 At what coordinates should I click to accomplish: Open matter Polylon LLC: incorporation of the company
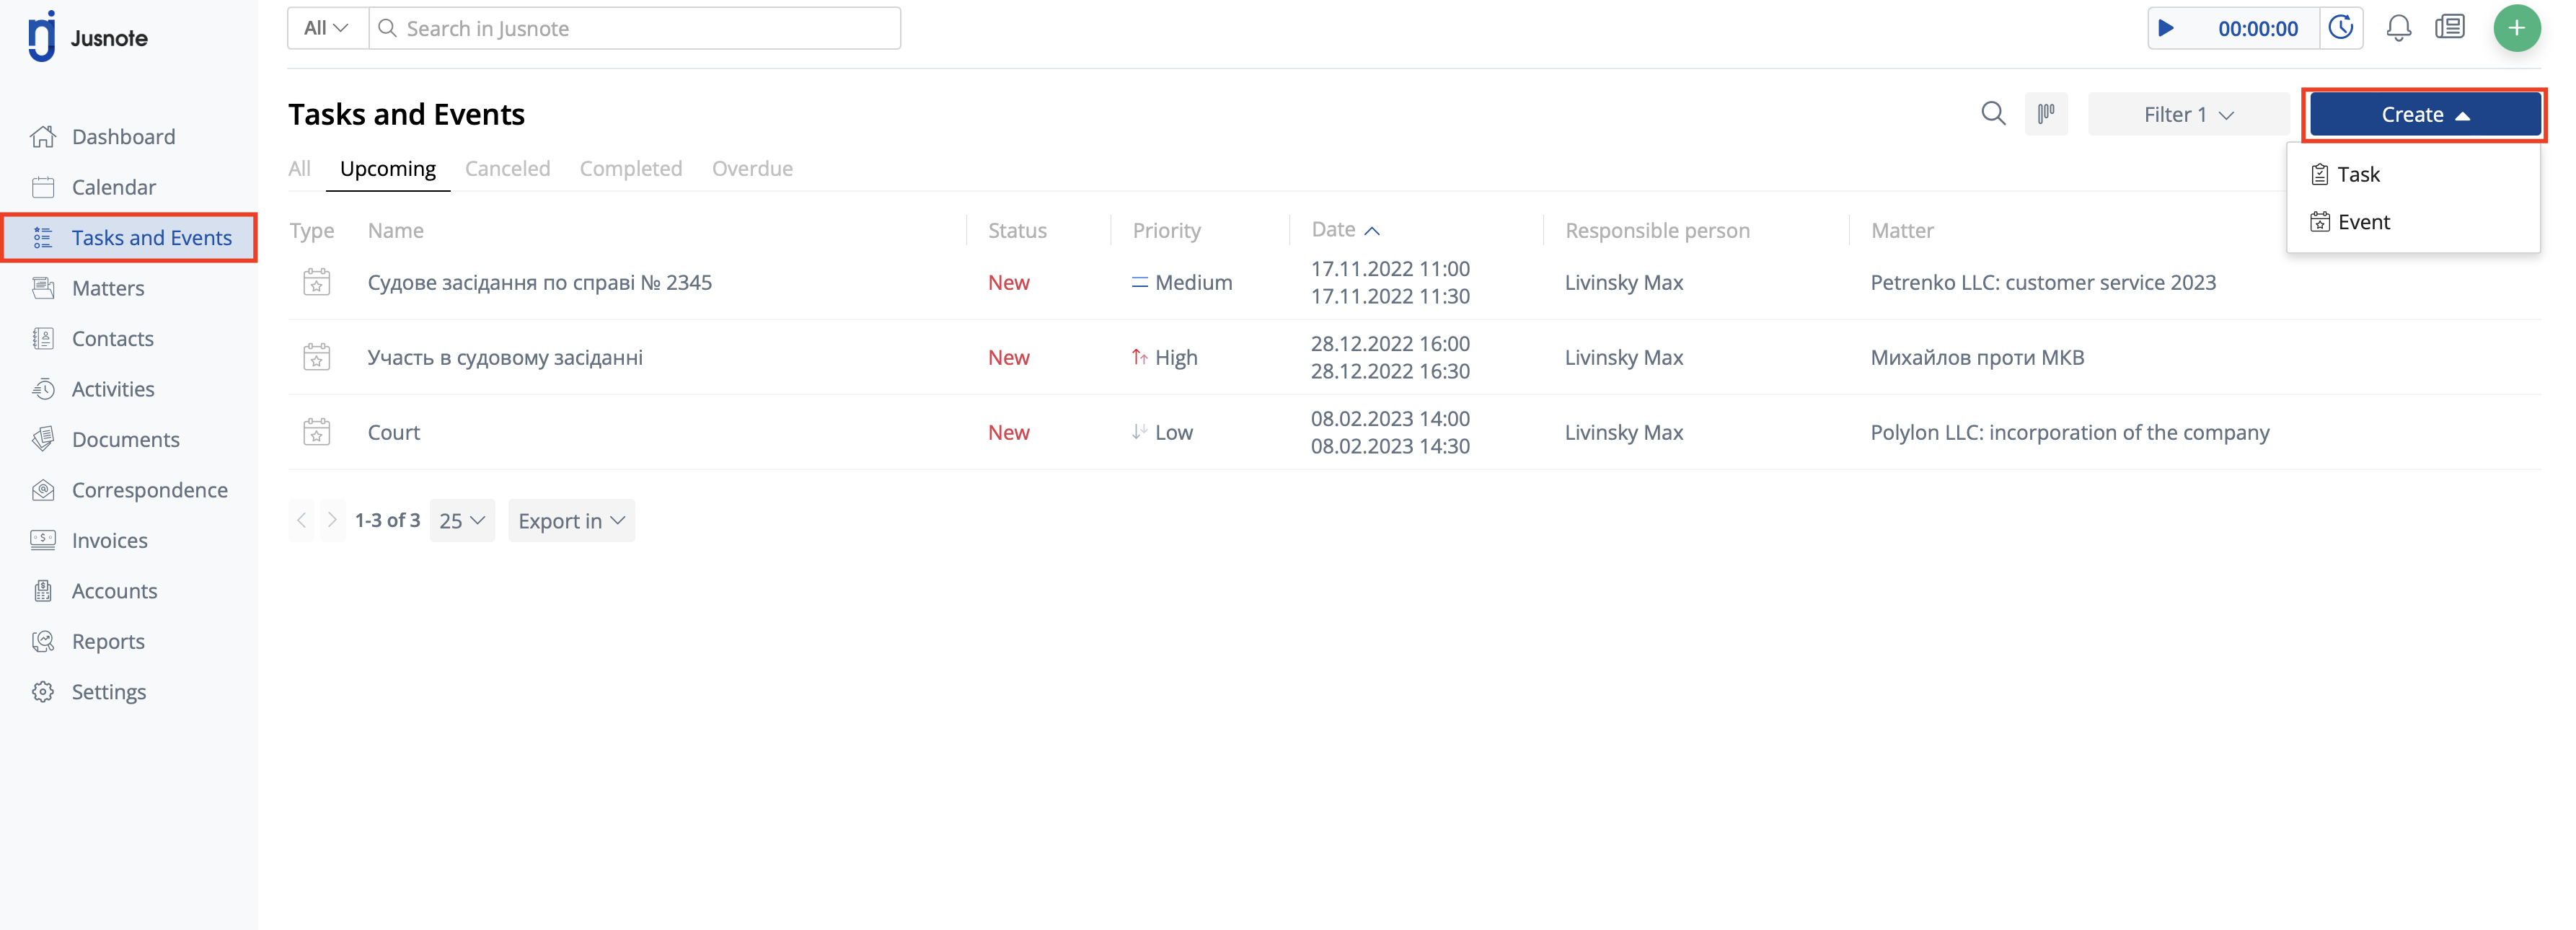click(2070, 432)
